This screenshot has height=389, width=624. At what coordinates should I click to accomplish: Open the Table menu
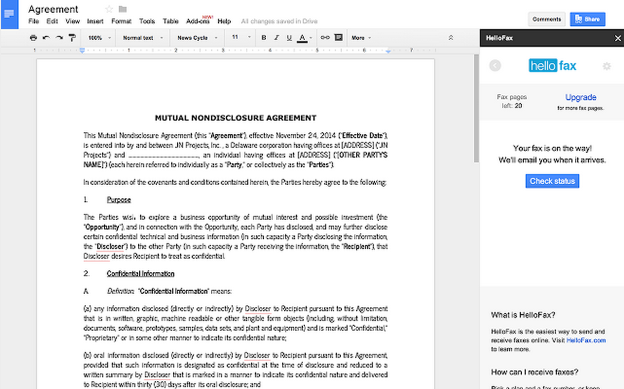click(x=171, y=21)
